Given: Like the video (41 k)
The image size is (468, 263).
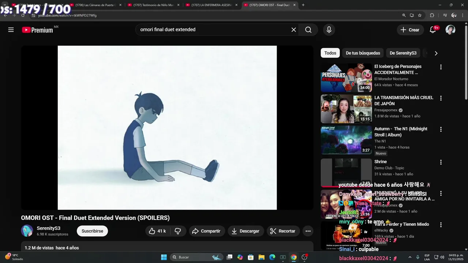Looking at the screenshot, I should click(157, 231).
